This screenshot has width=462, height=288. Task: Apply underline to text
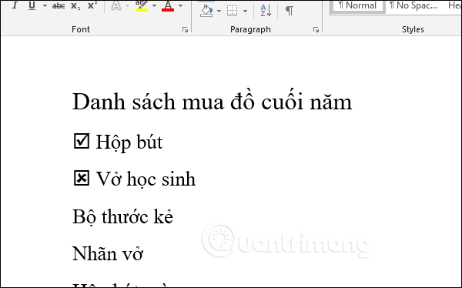(32, 5)
